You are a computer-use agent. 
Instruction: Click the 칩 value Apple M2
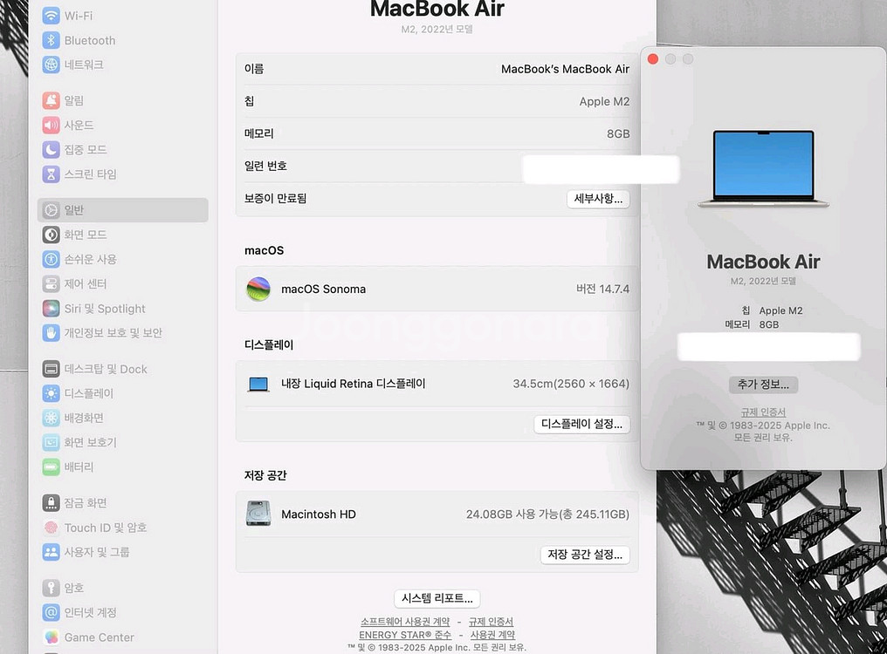pyautogui.click(x=604, y=101)
